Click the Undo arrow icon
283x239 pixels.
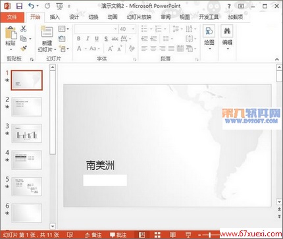click(x=32, y=6)
